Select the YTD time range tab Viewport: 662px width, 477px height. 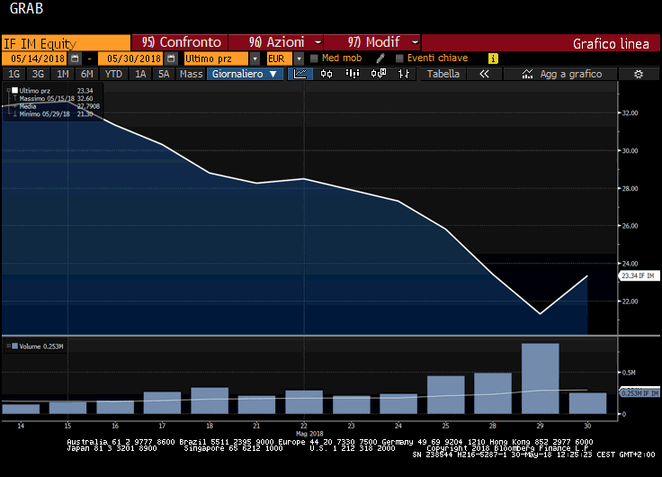click(x=113, y=74)
